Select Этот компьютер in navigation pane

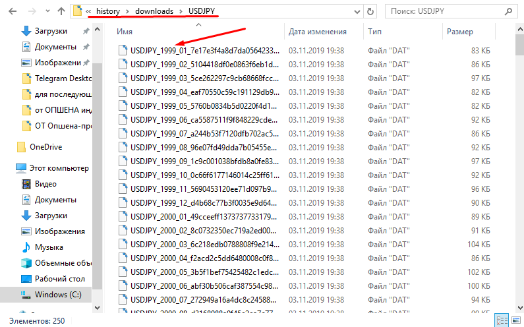(x=59, y=168)
